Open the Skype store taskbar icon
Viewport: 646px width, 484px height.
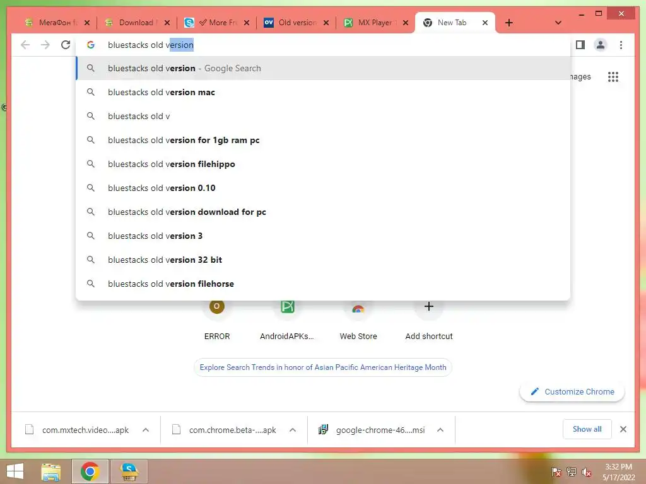[129, 471]
